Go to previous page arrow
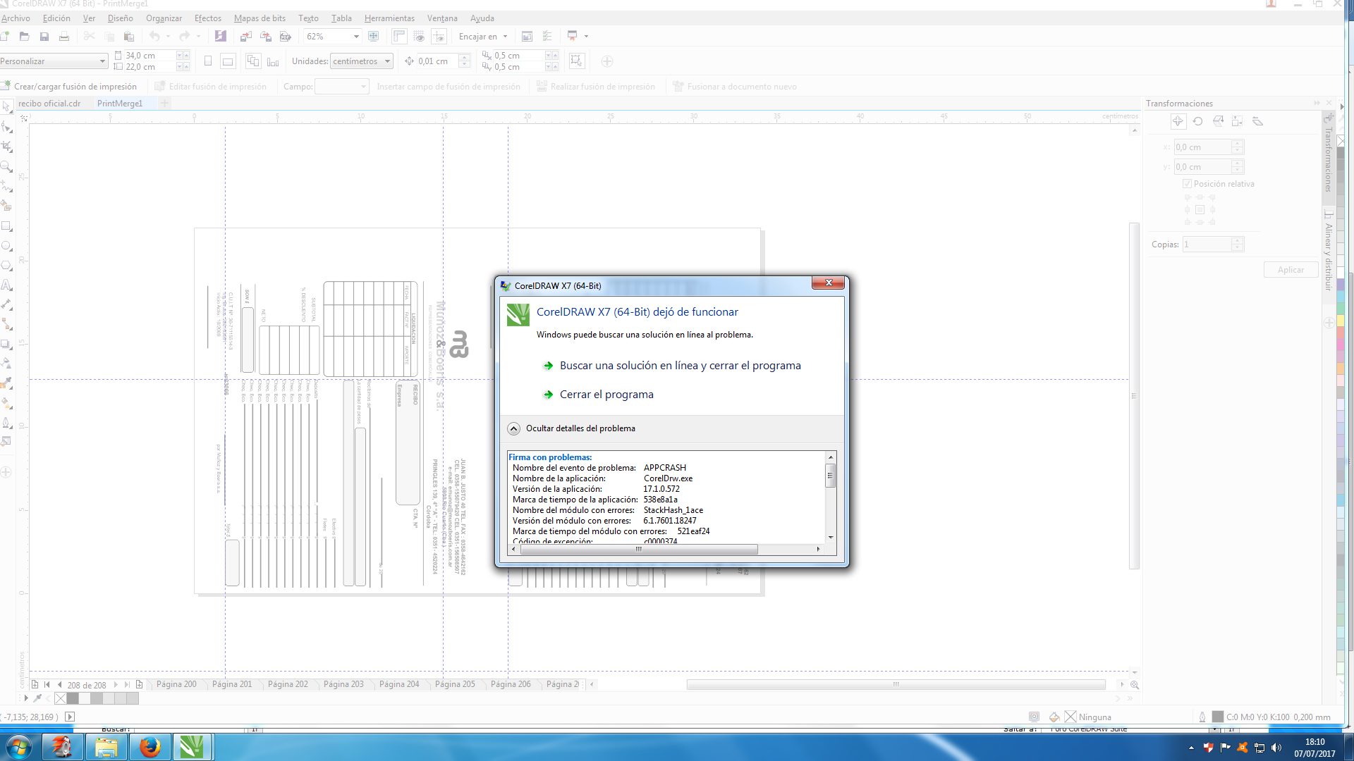 (x=59, y=684)
